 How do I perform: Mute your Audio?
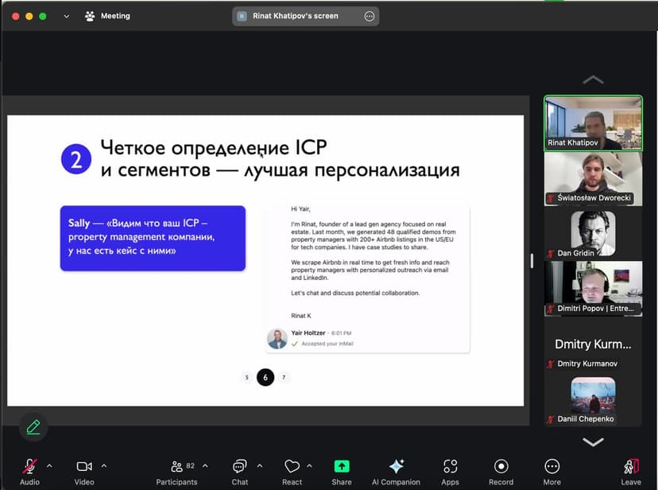(x=29, y=469)
